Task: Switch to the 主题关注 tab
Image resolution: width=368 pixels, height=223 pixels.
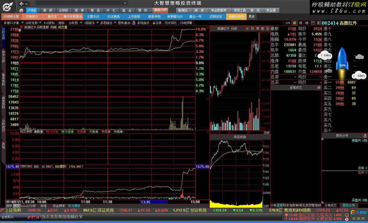Action: 93,16
